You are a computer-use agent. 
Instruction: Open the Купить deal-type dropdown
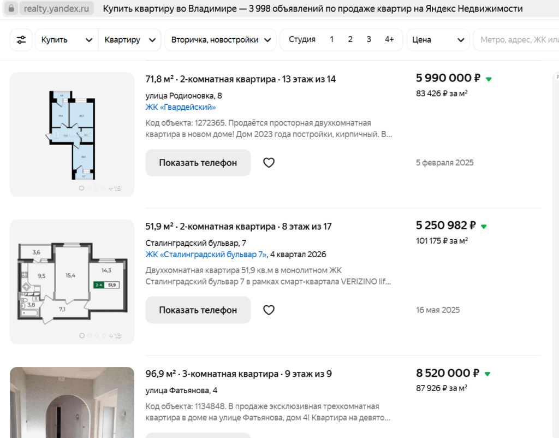[x=67, y=39]
